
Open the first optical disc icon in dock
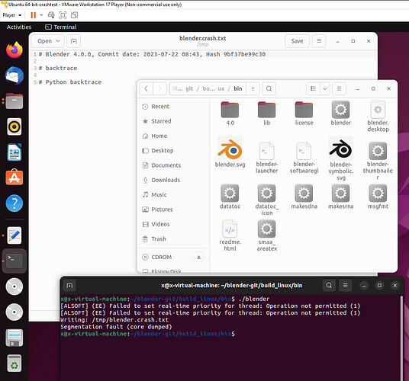14,287
